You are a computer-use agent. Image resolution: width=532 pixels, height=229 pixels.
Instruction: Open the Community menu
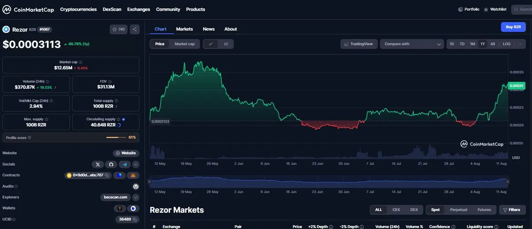168,9
